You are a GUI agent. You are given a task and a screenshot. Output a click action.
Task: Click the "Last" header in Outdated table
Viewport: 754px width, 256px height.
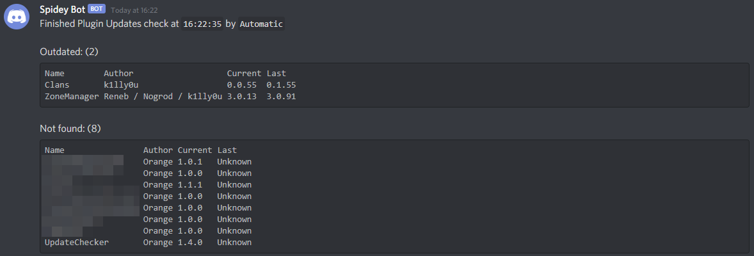click(x=277, y=74)
